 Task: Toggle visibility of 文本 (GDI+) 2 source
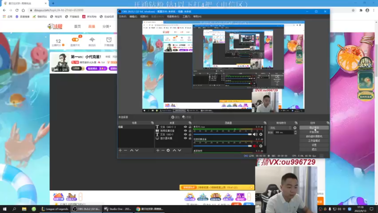185,127
